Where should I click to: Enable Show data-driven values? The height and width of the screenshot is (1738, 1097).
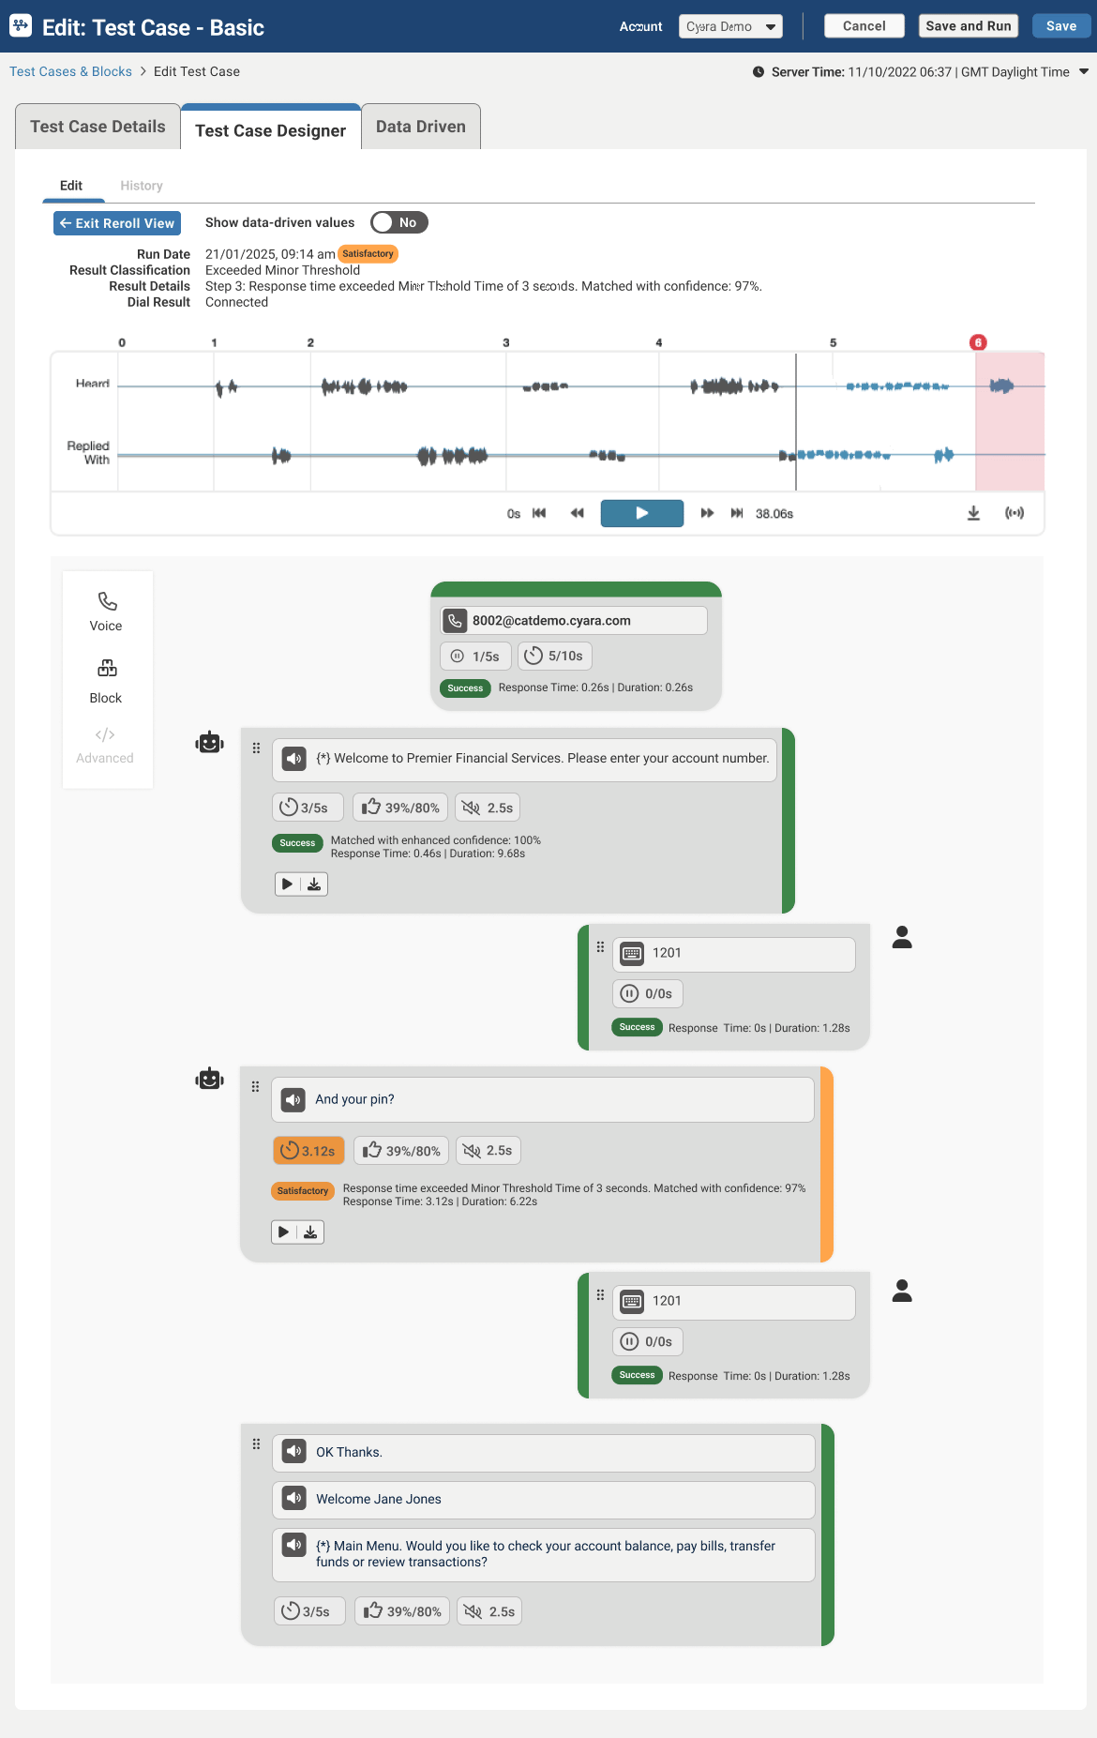click(x=398, y=222)
